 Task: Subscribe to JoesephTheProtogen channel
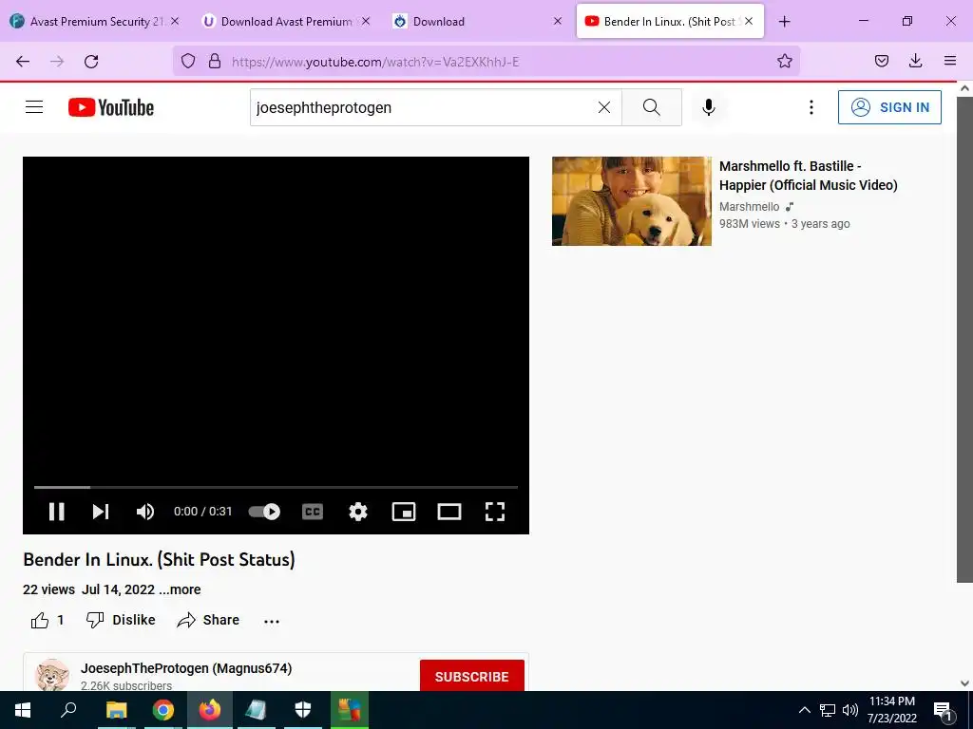coord(471,676)
